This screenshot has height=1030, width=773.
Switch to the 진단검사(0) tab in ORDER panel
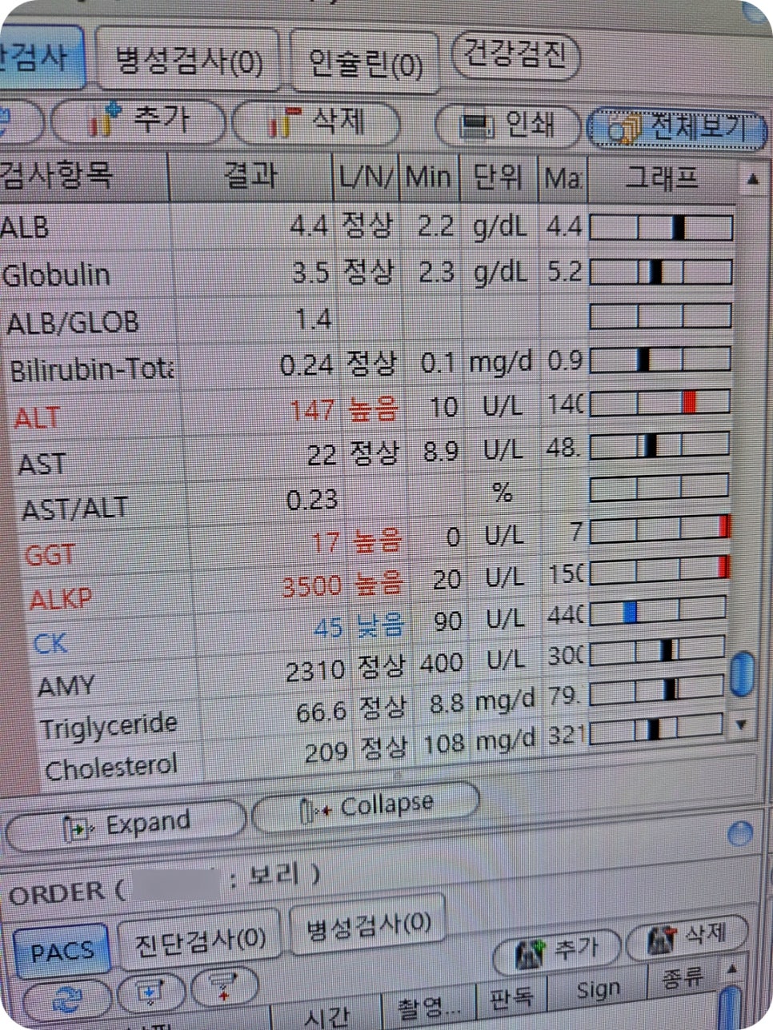[199, 940]
